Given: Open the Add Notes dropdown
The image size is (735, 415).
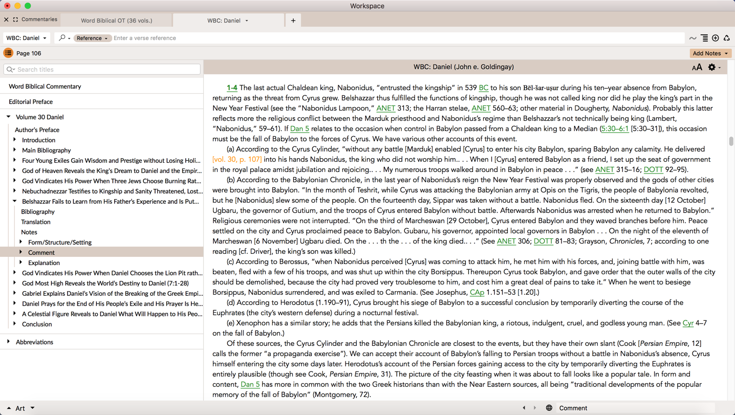Looking at the screenshot, I should 710,53.
